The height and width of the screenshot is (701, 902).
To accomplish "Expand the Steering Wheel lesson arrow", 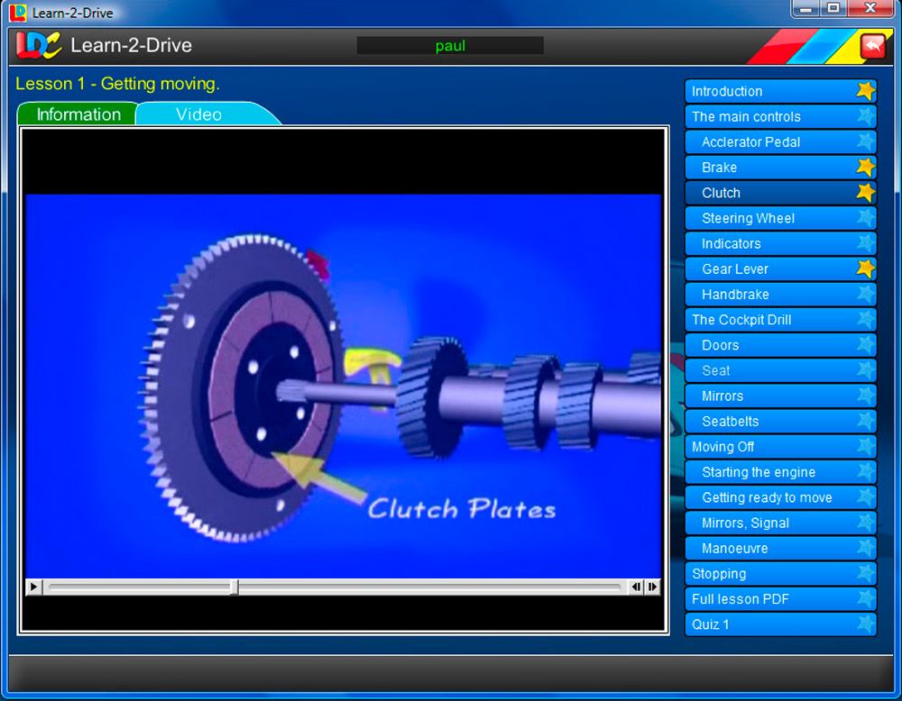I will tap(866, 218).
